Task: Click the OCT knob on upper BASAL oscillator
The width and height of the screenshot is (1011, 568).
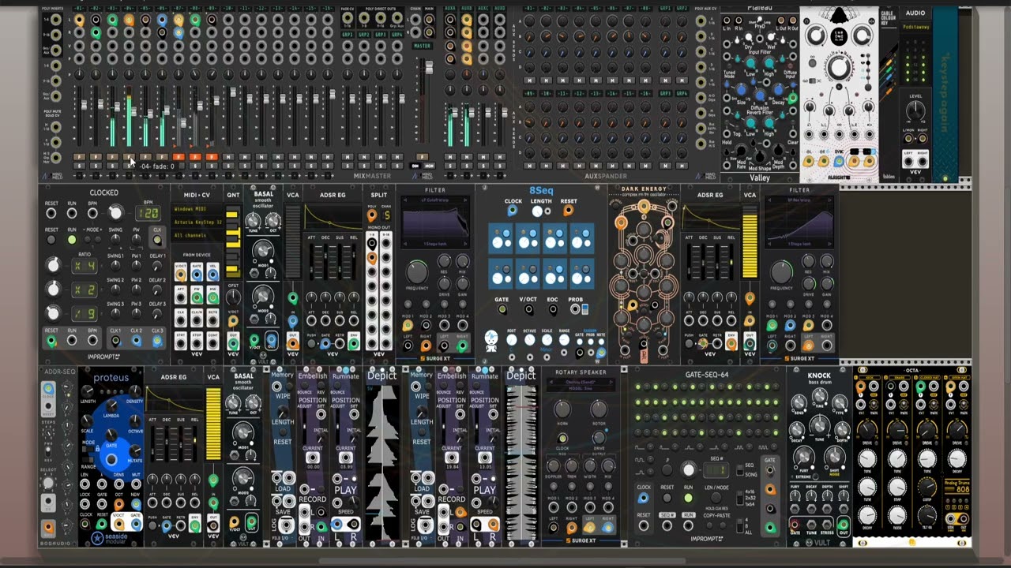Action: pyautogui.click(x=273, y=221)
